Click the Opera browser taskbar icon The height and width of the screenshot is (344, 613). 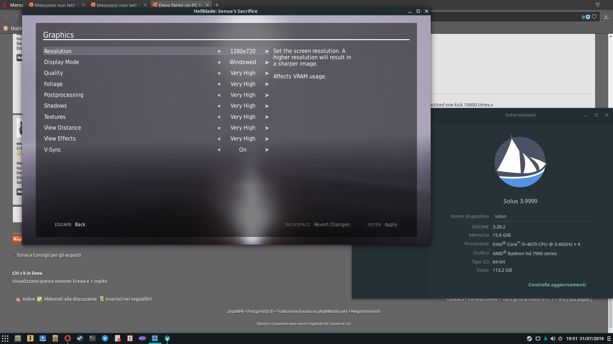[x=67, y=338]
